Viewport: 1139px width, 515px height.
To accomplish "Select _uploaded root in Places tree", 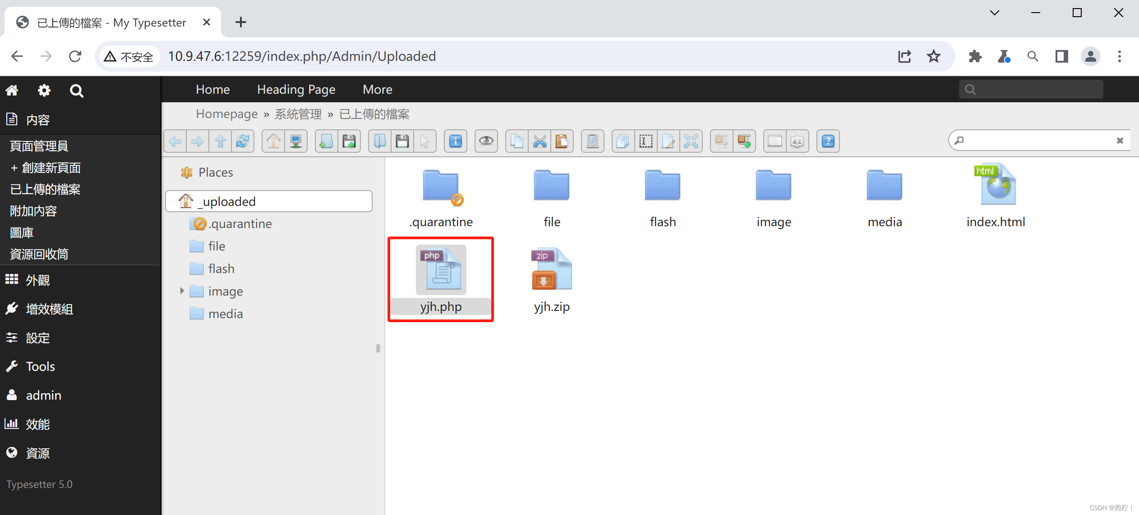I will [x=269, y=201].
